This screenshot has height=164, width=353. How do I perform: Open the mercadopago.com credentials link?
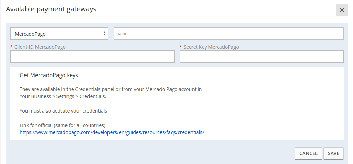point(112,132)
